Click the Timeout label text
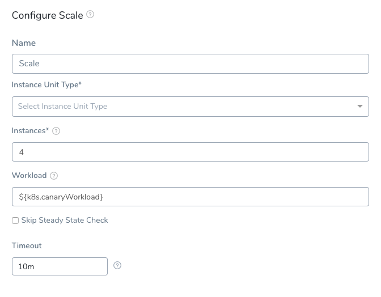The height and width of the screenshot is (297, 381). coord(27,245)
